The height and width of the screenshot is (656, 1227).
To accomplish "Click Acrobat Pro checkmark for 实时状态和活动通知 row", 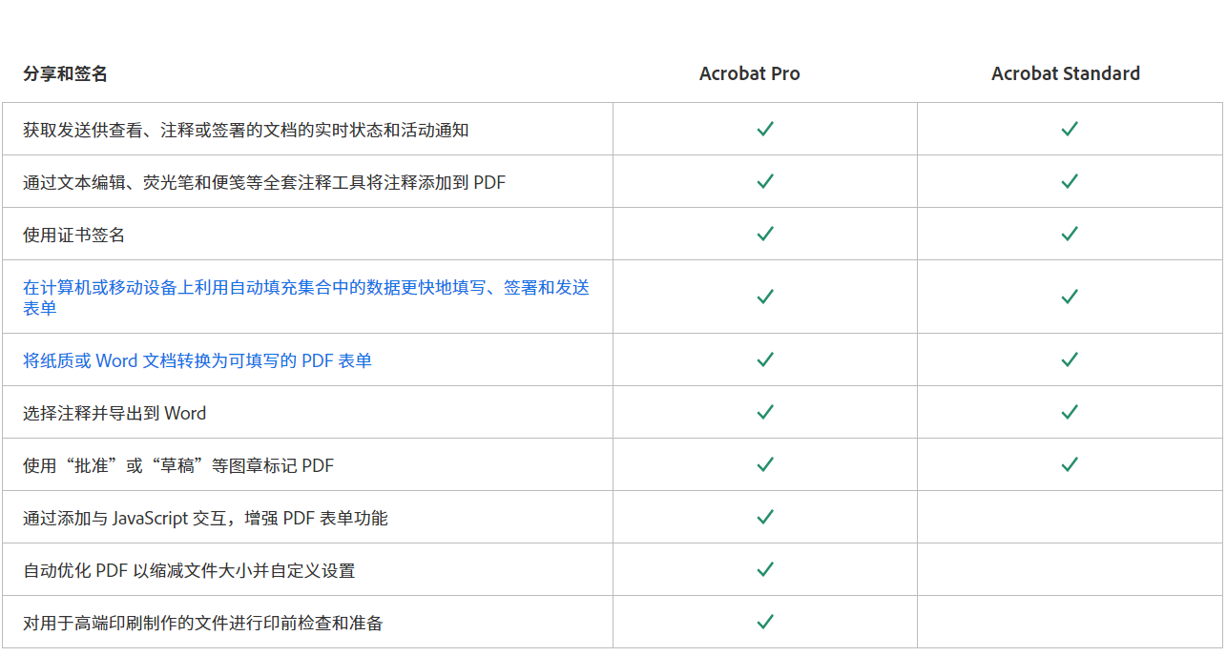I will pyautogui.click(x=764, y=129).
